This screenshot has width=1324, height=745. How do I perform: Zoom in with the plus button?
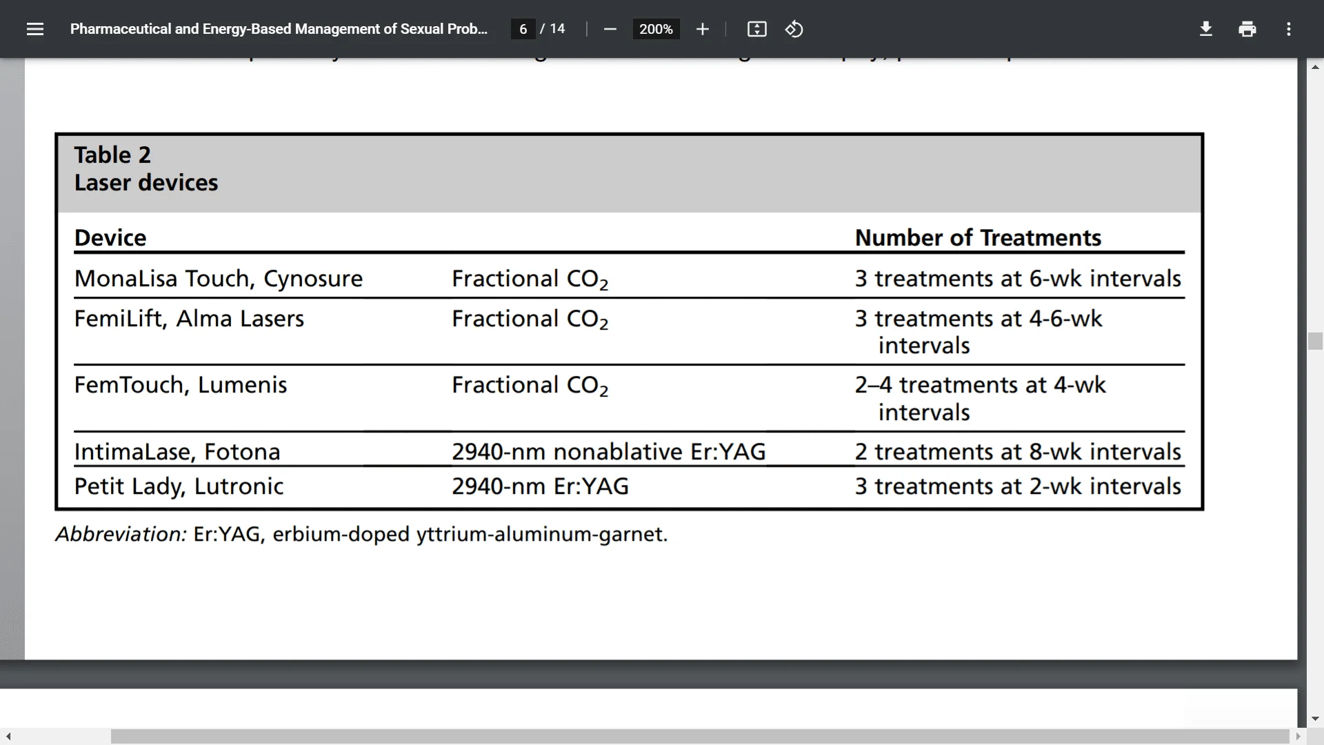[x=702, y=29]
